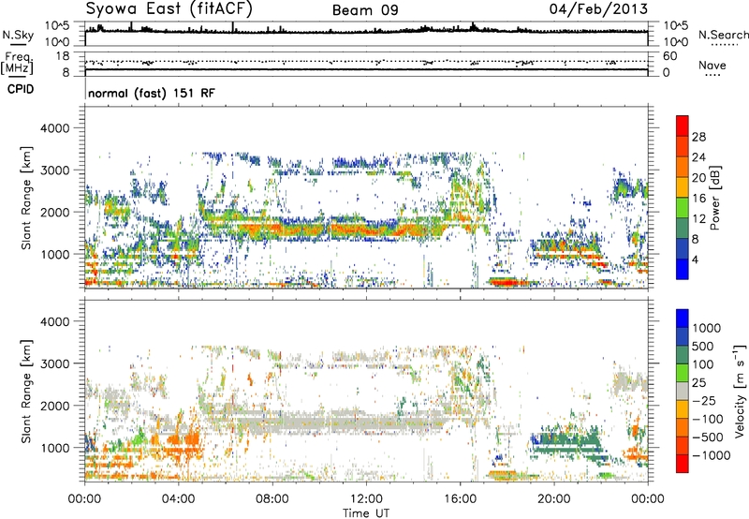Click the '28' label on Power colorbar
This screenshot has width=749, height=519.
pos(698,137)
